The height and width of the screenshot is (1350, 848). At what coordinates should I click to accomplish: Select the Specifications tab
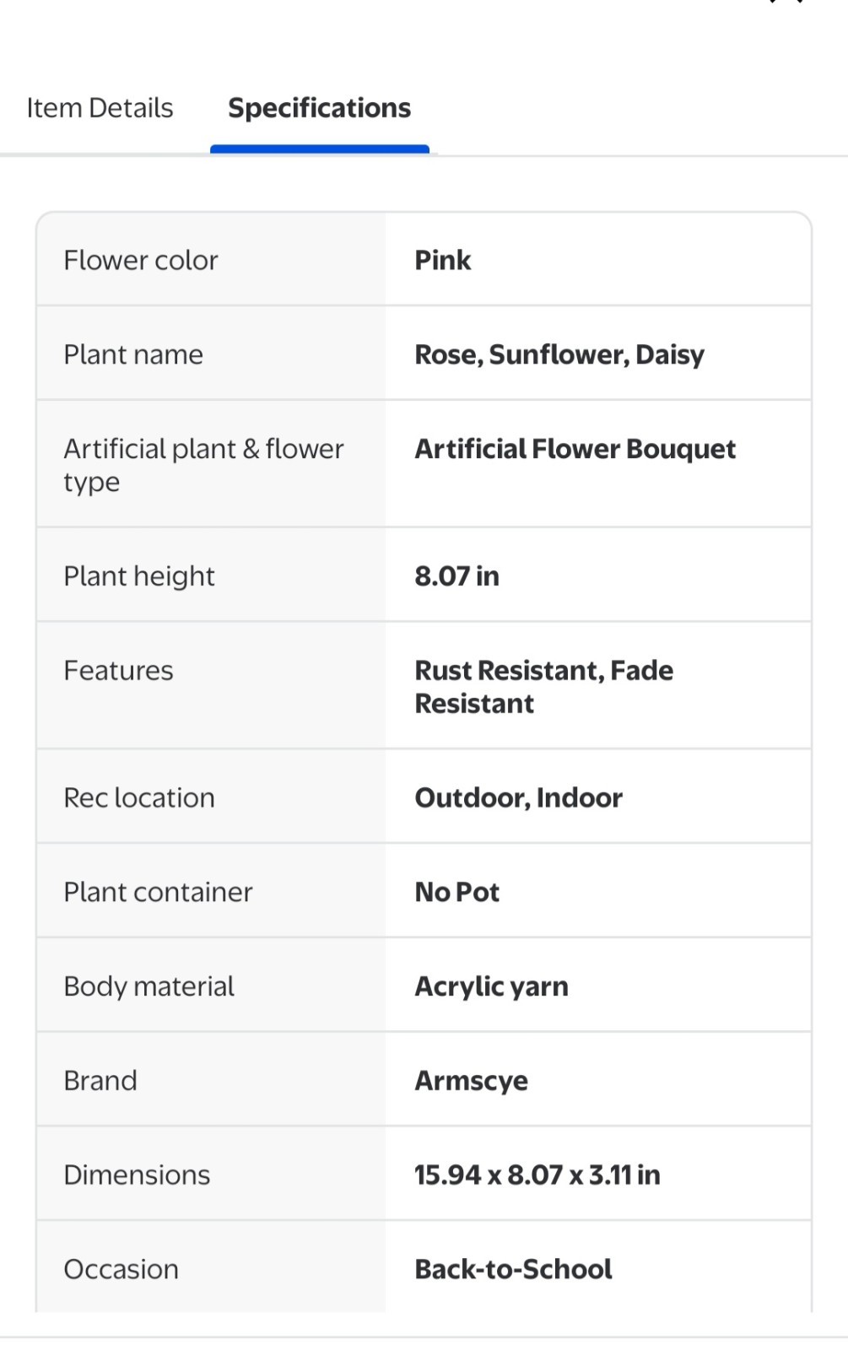coord(320,108)
